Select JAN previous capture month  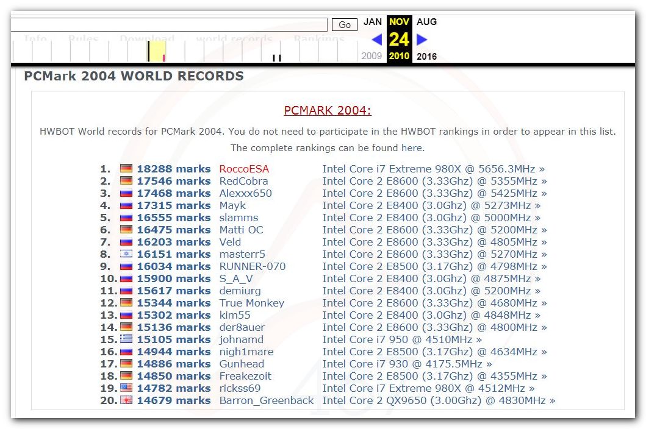click(x=373, y=22)
